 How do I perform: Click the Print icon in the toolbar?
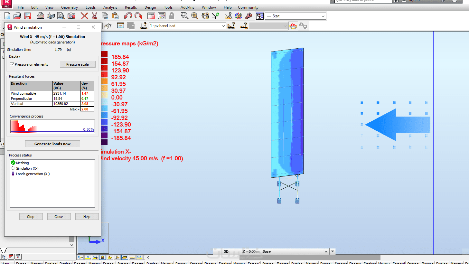(x=41, y=16)
